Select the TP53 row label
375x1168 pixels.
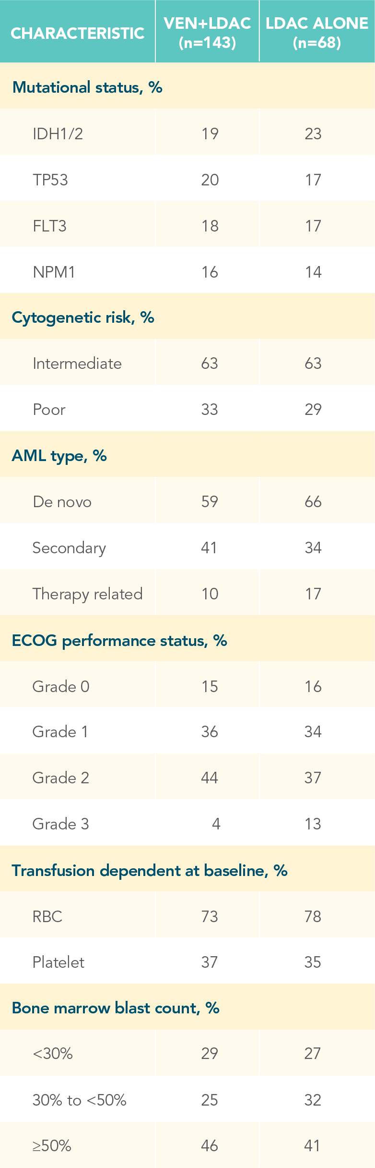(50, 180)
